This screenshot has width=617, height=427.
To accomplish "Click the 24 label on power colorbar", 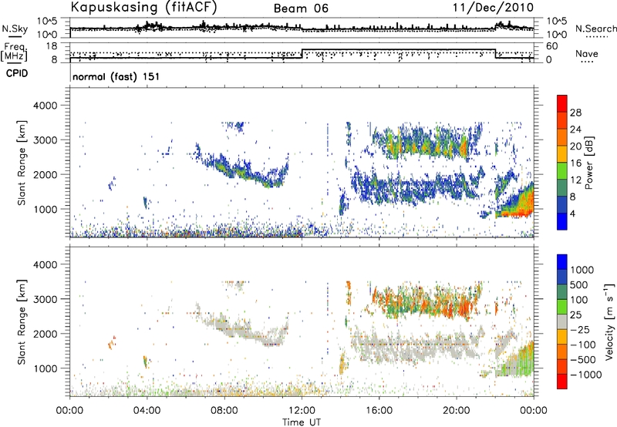I will [575, 129].
